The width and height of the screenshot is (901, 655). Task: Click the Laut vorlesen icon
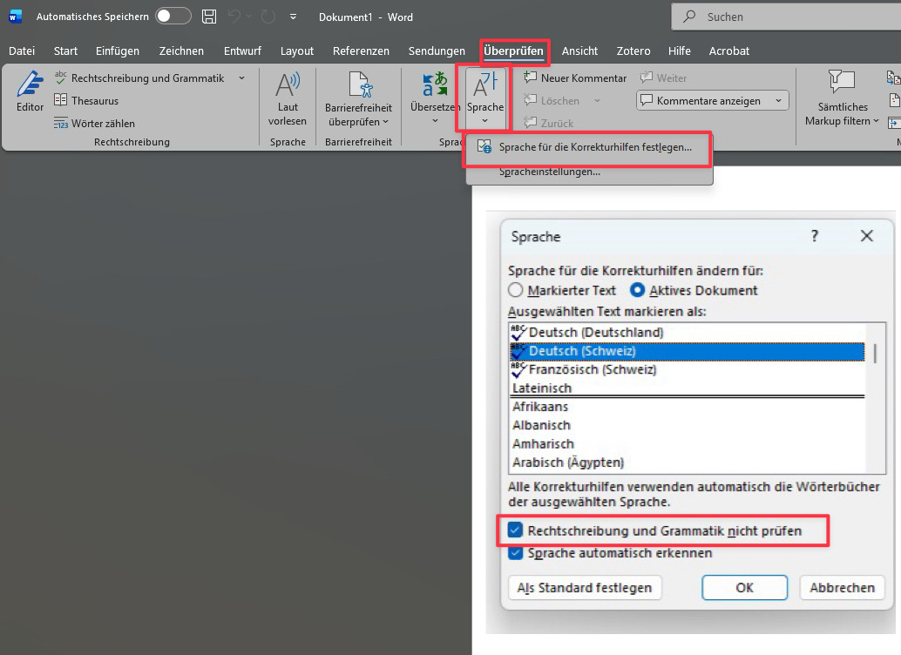click(287, 85)
